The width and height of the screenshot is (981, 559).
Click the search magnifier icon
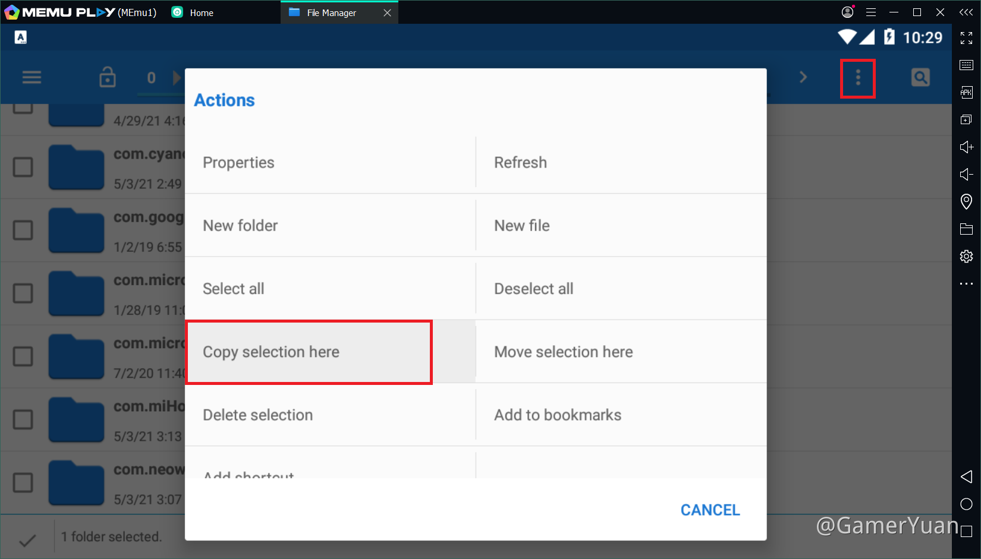(x=920, y=77)
